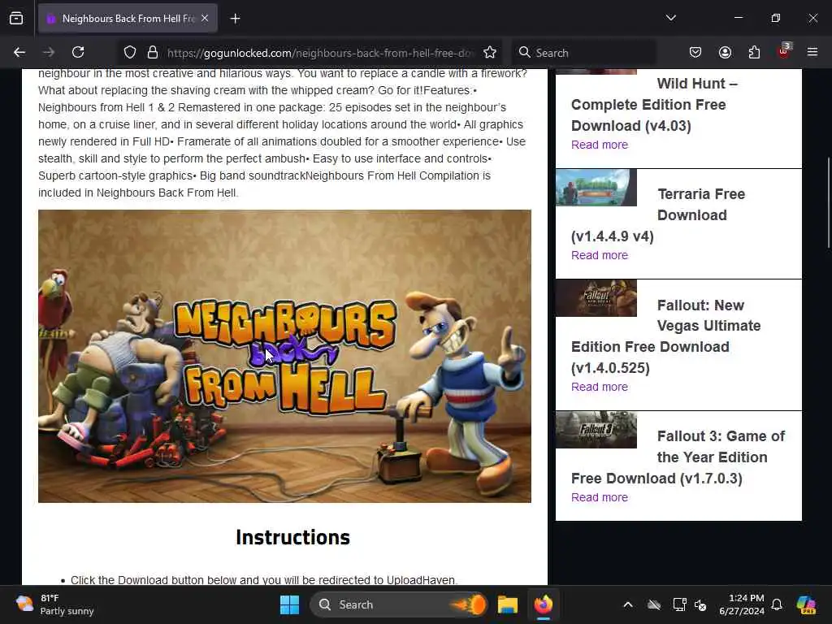Bookmark this page with the star icon
Screen dimensions: 832x624
(x=490, y=52)
